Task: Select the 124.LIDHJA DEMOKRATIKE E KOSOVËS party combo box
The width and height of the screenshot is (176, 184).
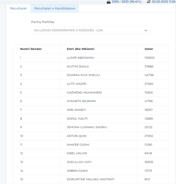Action: click(x=91, y=30)
